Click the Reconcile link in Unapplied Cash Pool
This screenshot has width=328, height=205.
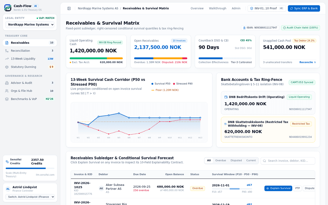[307, 62]
